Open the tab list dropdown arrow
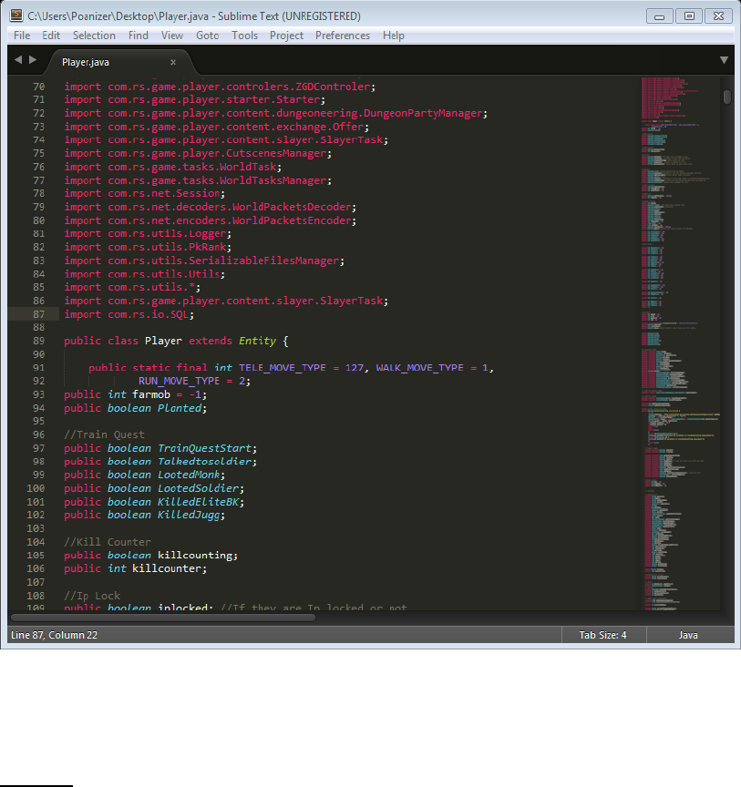This screenshot has height=787, width=741. [x=724, y=60]
